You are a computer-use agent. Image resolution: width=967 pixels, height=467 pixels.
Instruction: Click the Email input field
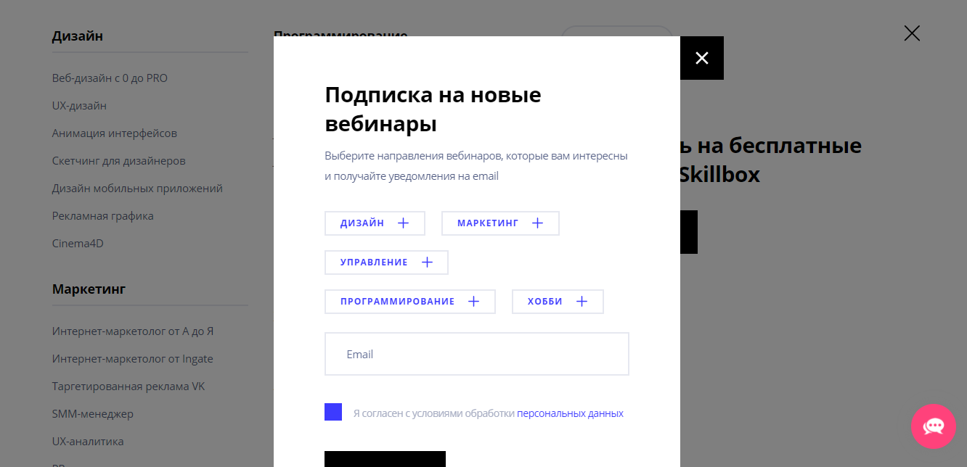pyautogui.click(x=476, y=353)
